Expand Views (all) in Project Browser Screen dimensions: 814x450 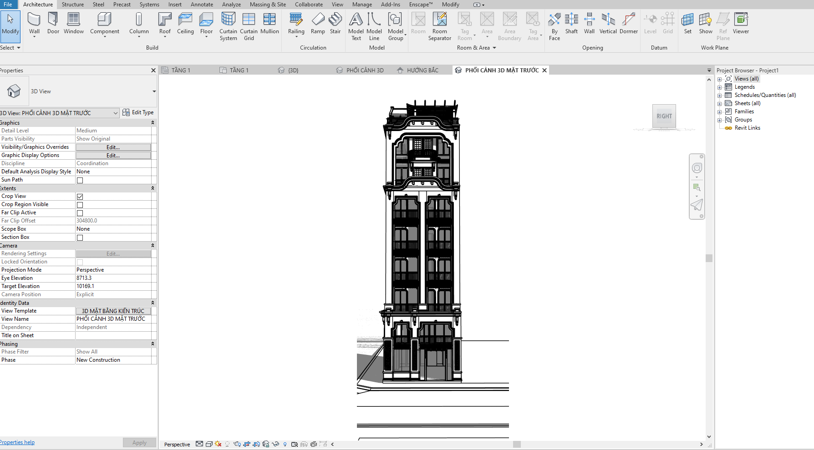click(x=720, y=79)
